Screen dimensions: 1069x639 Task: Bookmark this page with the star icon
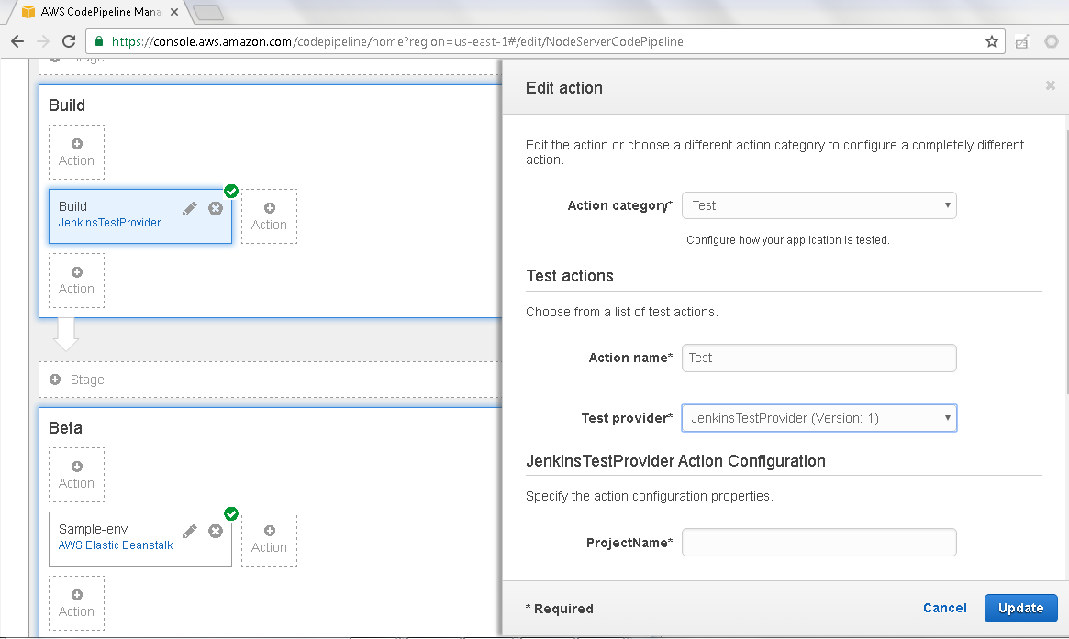point(991,41)
